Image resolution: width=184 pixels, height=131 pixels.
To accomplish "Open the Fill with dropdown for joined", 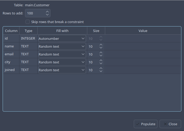I will (x=62, y=70).
